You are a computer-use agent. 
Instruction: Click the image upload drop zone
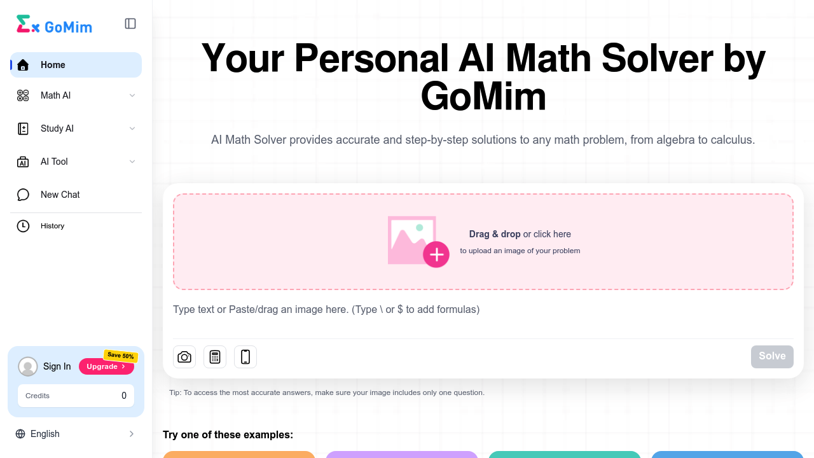[483, 241]
